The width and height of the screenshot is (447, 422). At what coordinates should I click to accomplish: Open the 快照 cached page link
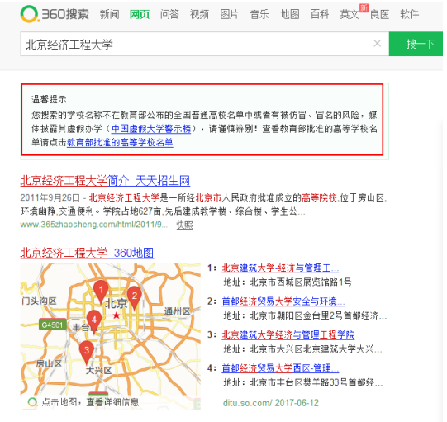tap(184, 225)
